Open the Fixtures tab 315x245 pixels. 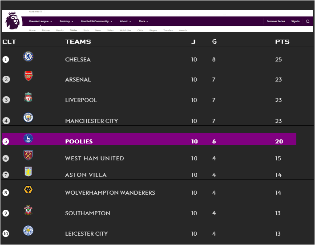coord(46,30)
